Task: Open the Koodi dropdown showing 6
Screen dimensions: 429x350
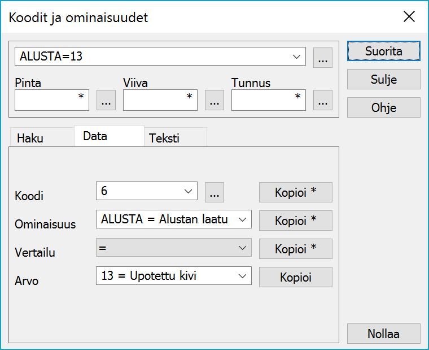Action: click(189, 191)
